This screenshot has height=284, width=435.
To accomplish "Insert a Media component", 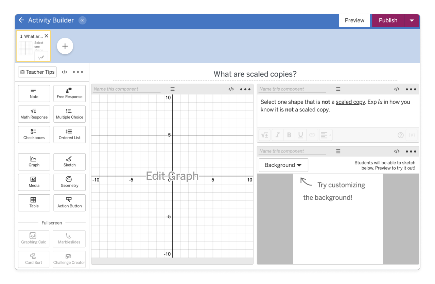I will 34,182.
